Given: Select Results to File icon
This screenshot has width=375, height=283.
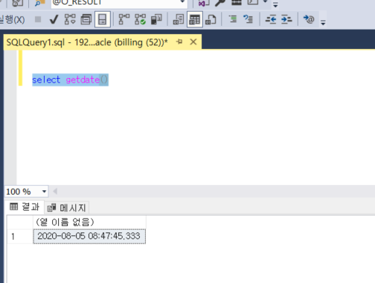Looking at the screenshot, I should tap(211, 19).
